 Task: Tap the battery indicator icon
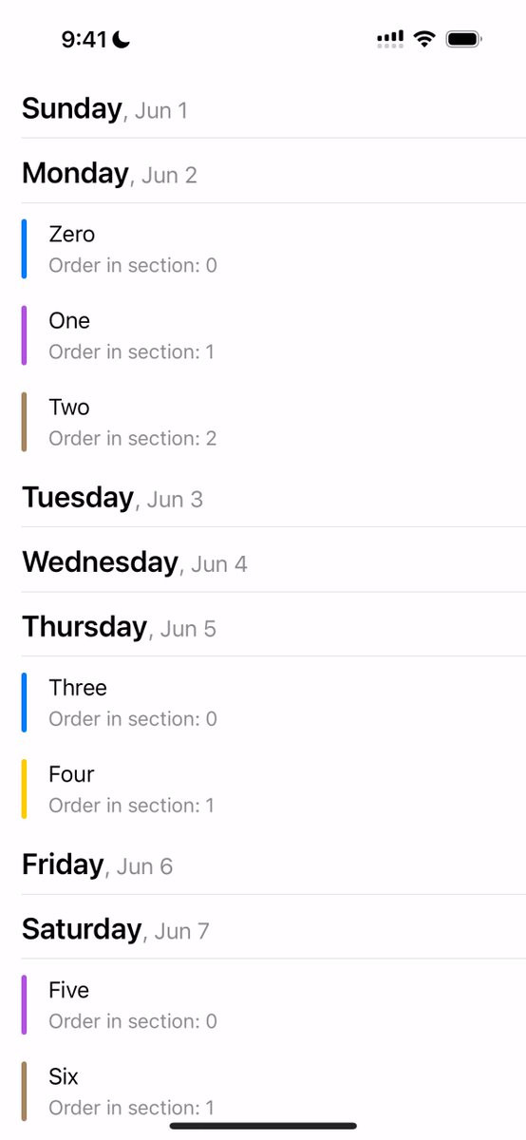[465, 39]
